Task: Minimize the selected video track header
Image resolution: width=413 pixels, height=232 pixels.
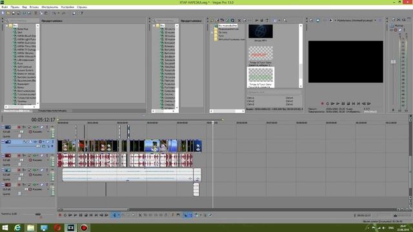Action: [x=3, y=142]
